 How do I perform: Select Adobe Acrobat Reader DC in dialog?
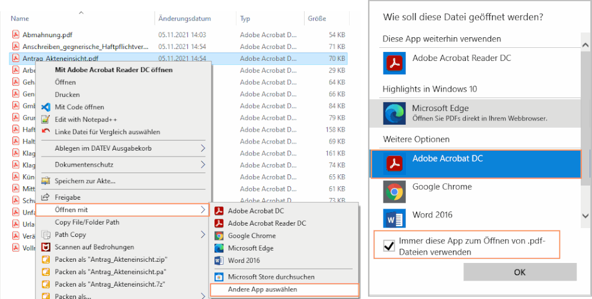(475, 63)
